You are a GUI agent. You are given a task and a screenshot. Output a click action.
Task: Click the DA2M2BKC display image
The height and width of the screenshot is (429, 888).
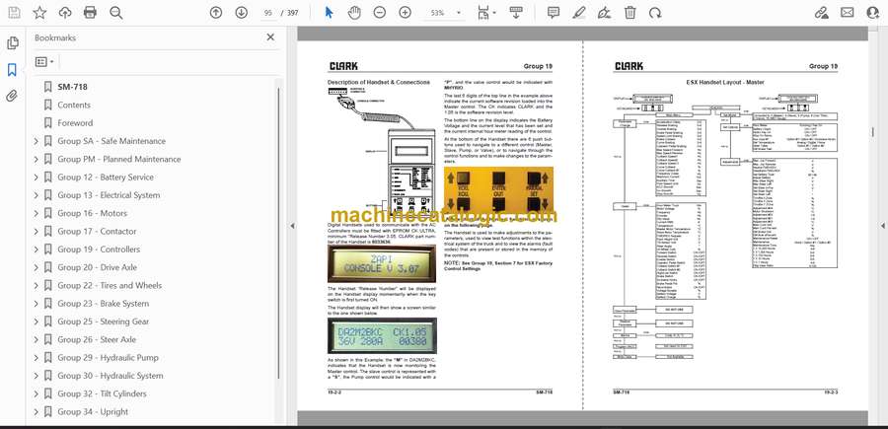coord(382,335)
